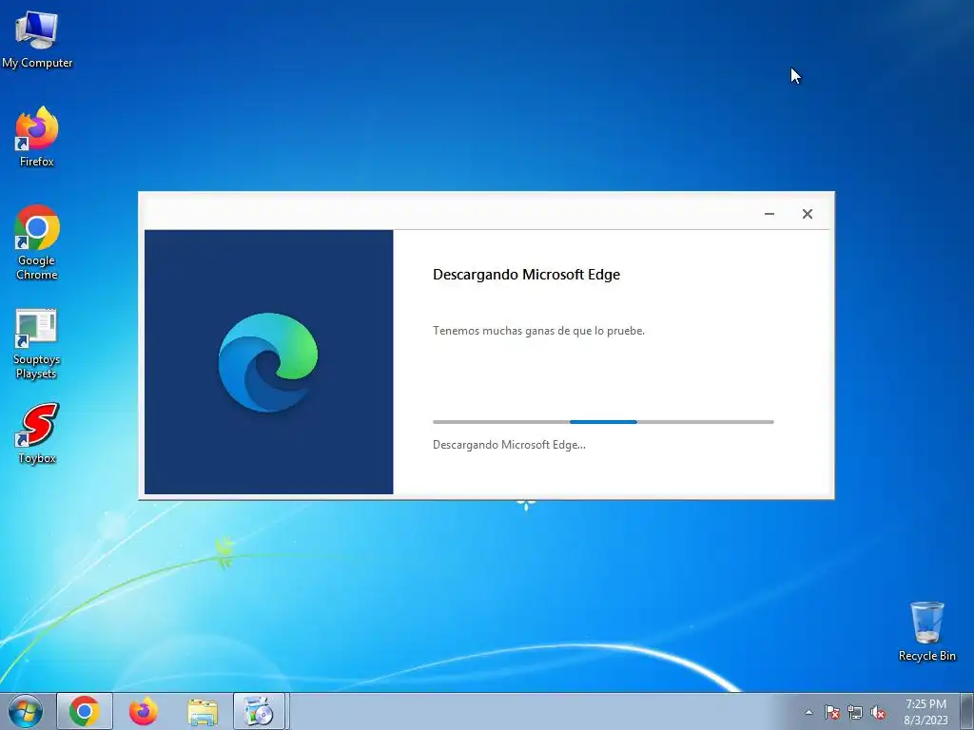This screenshot has width=974, height=730.
Task: Open the clock showing 7:25 PM
Action: pos(925,712)
